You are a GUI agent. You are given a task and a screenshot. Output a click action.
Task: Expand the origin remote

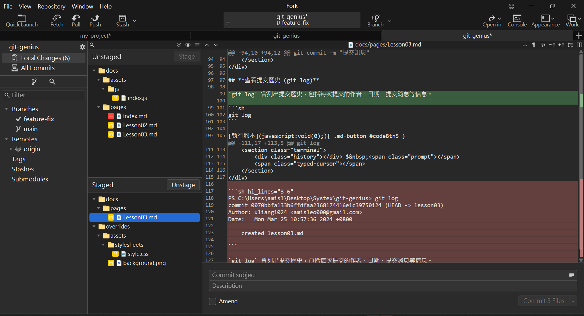pos(11,149)
